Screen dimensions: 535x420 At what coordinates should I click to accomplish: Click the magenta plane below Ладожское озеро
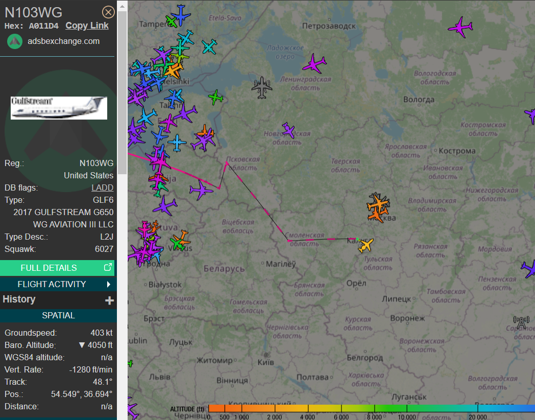point(314,64)
